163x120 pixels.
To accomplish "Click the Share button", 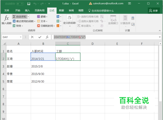I will pos(154,11).
